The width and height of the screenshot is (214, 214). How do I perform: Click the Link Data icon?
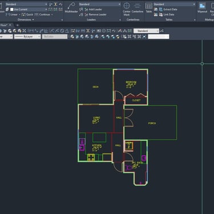[x=161, y=14]
